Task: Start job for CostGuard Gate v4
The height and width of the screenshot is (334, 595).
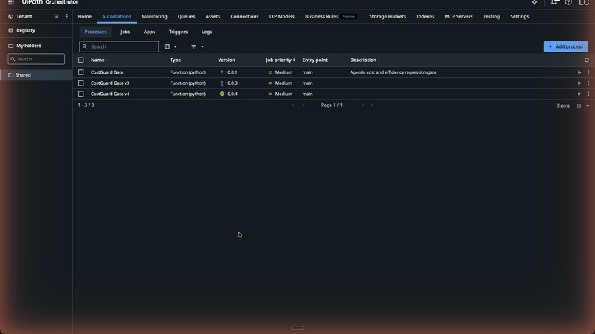Action: [x=579, y=94]
